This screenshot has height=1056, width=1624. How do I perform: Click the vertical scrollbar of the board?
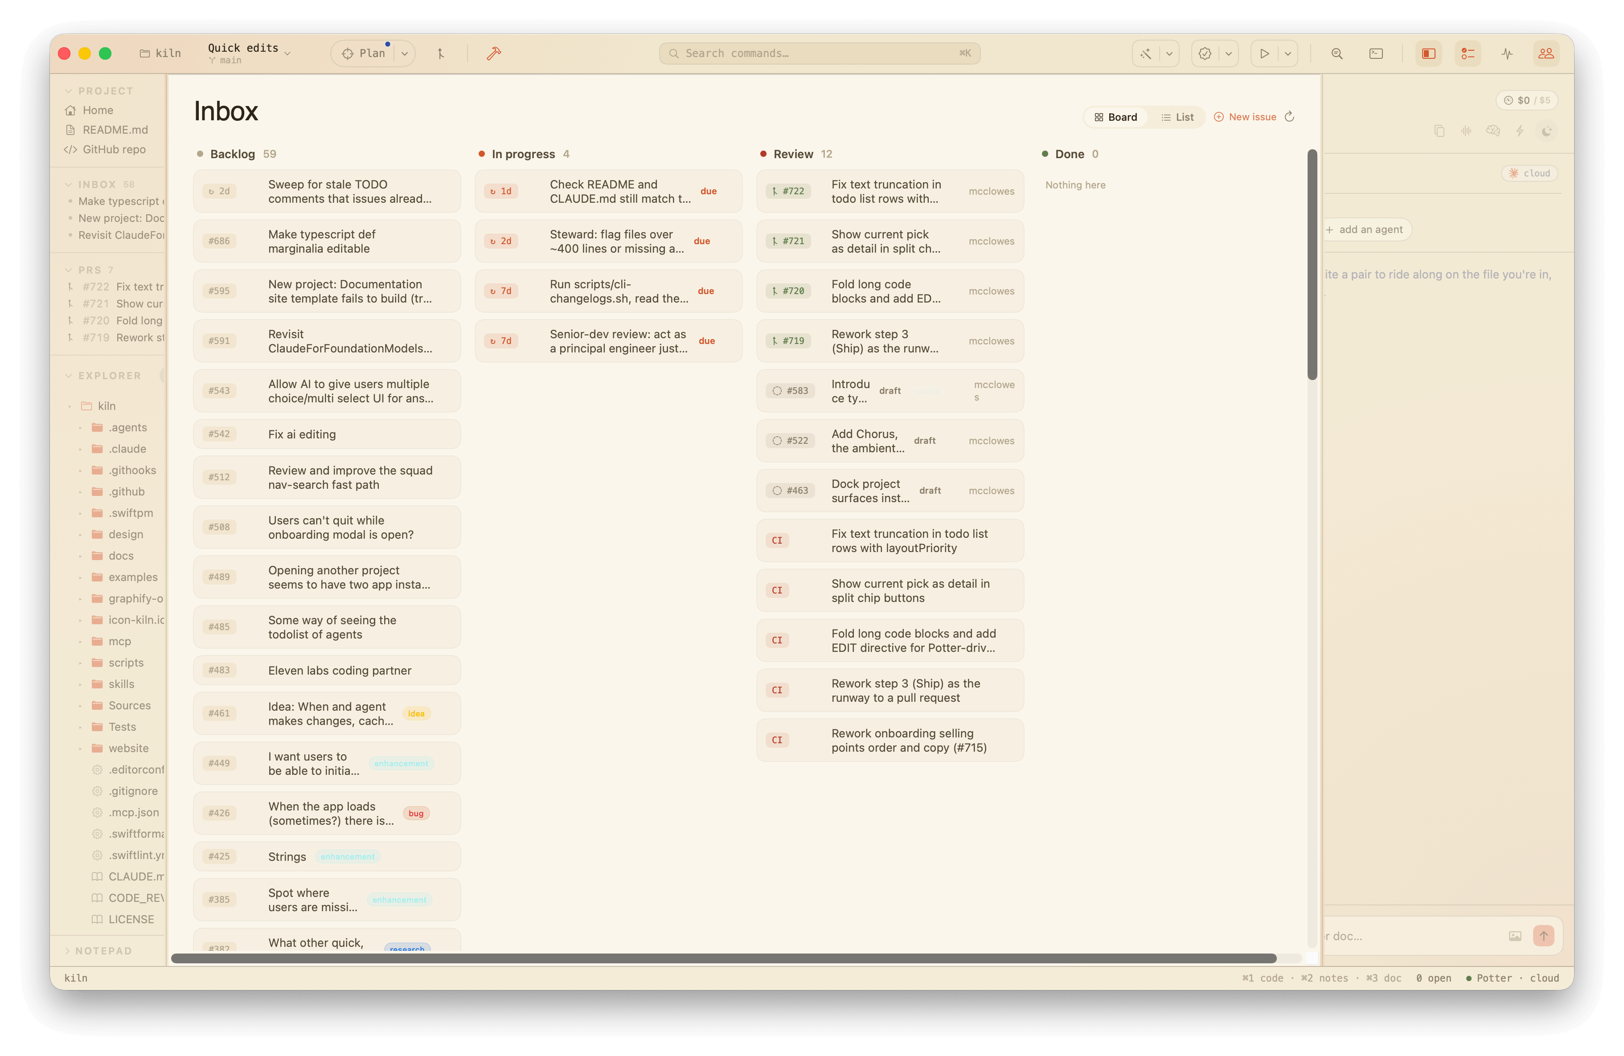[1312, 265]
